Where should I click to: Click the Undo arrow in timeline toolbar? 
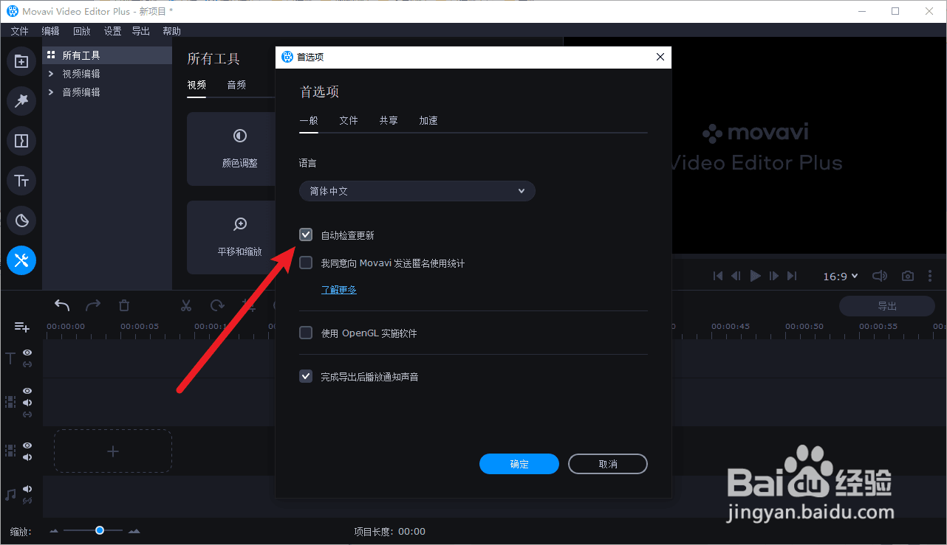[x=63, y=305]
